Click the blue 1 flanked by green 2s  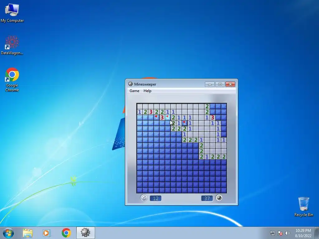click(x=207, y=157)
